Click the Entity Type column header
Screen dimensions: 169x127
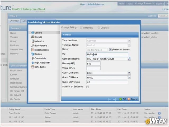tap(50, 109)
